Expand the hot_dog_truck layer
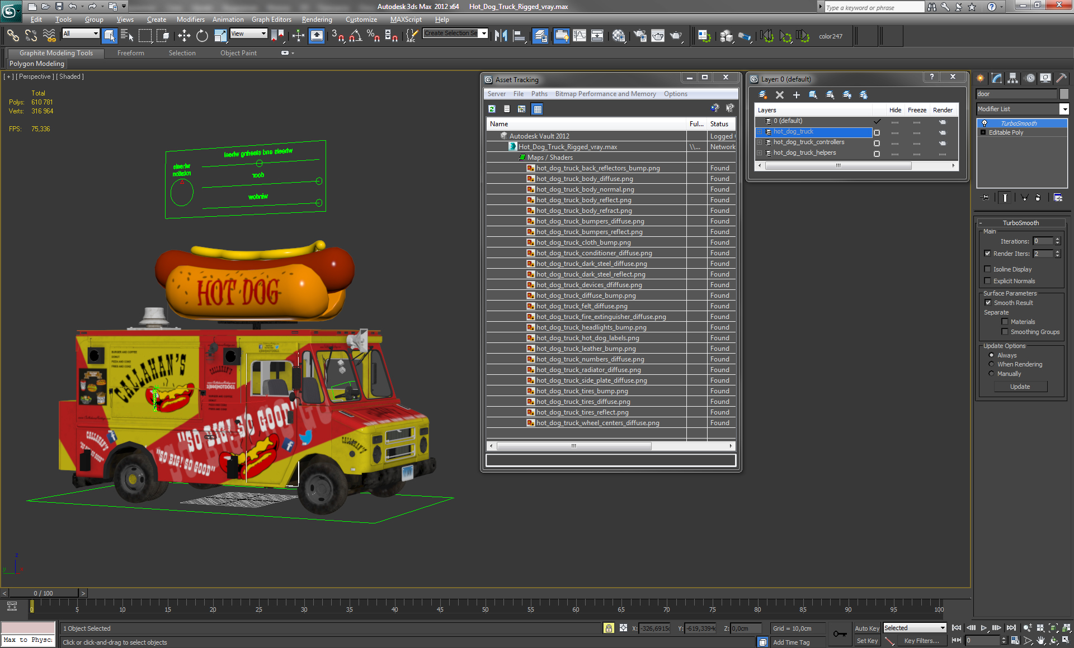The height and width of the screenshot is (648, 1074). [x=760, y=132]
